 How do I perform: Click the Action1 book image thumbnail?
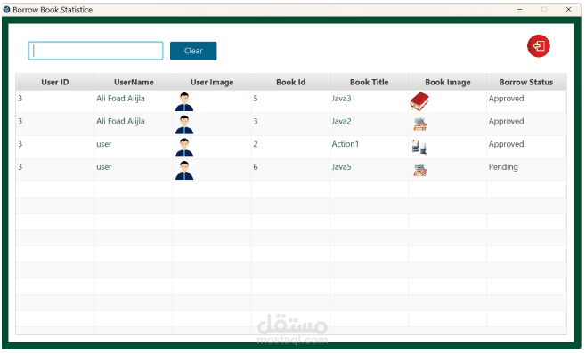[x=419, y=147]
